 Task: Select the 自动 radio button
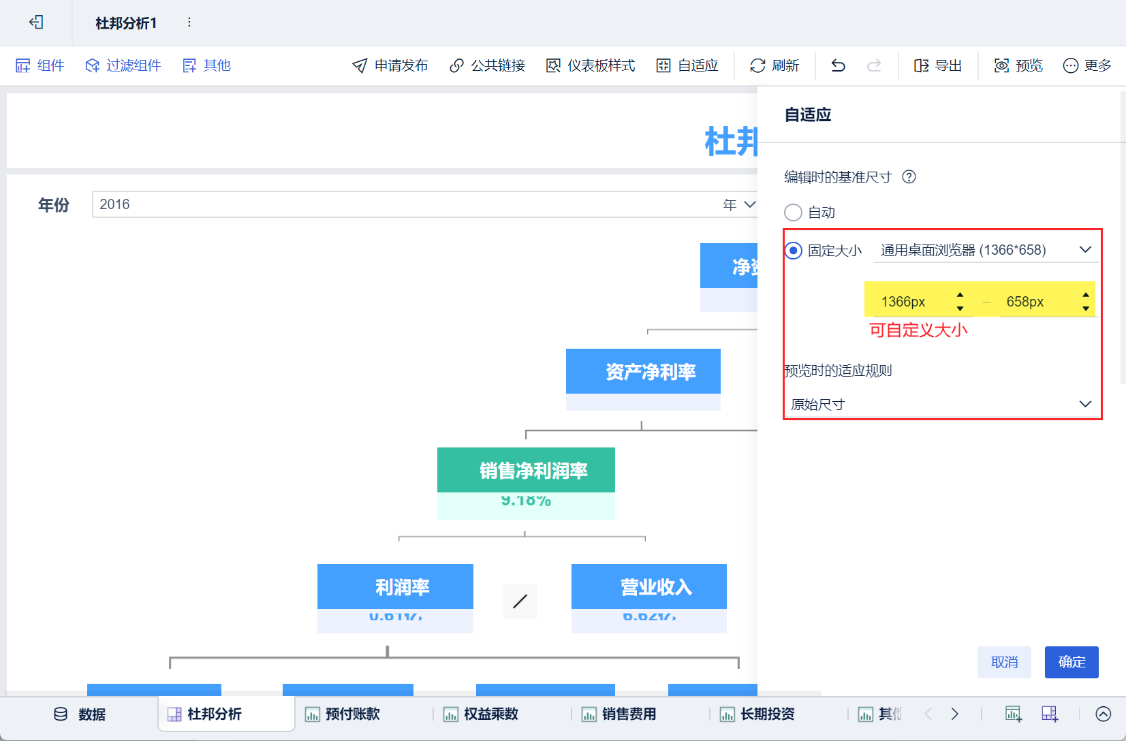[x=793, y=212]
